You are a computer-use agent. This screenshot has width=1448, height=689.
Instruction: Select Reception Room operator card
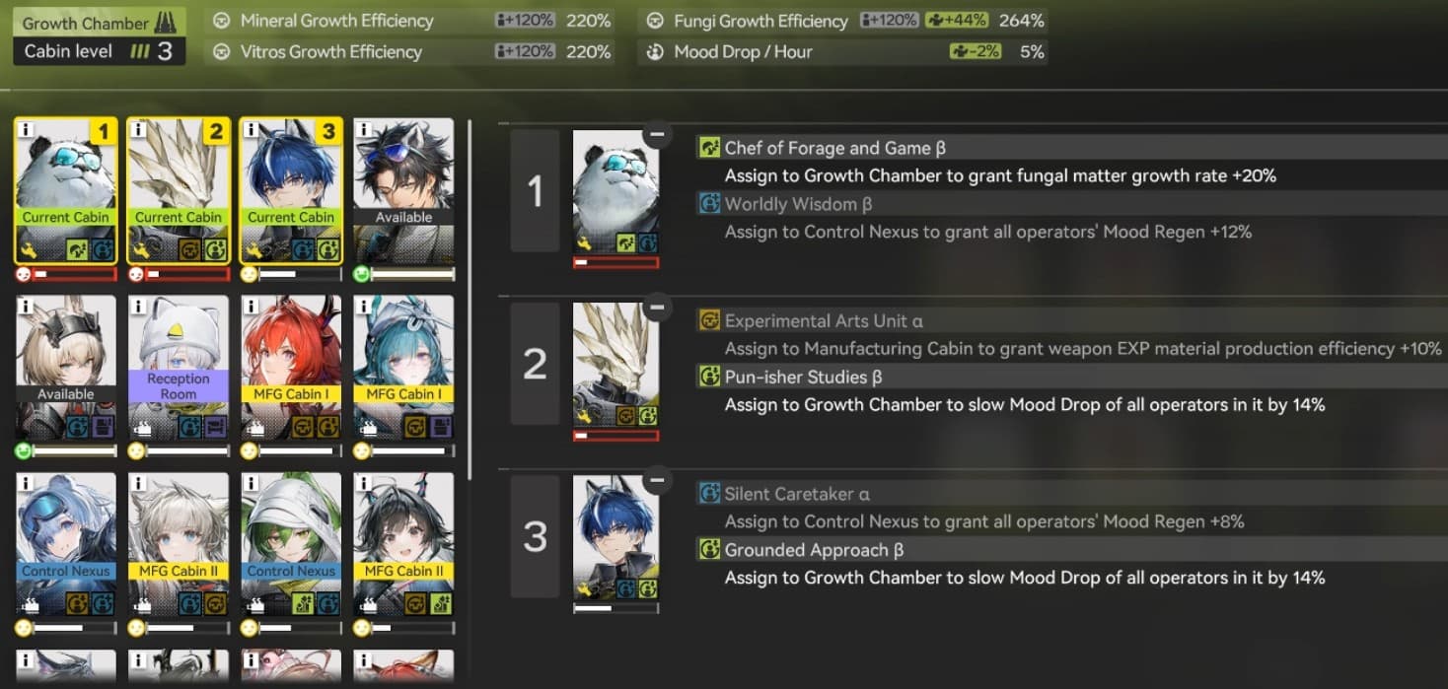[179, 368]
